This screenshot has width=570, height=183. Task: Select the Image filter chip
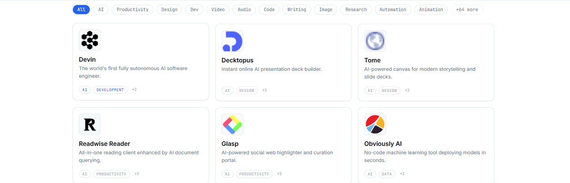pos(326,10)
